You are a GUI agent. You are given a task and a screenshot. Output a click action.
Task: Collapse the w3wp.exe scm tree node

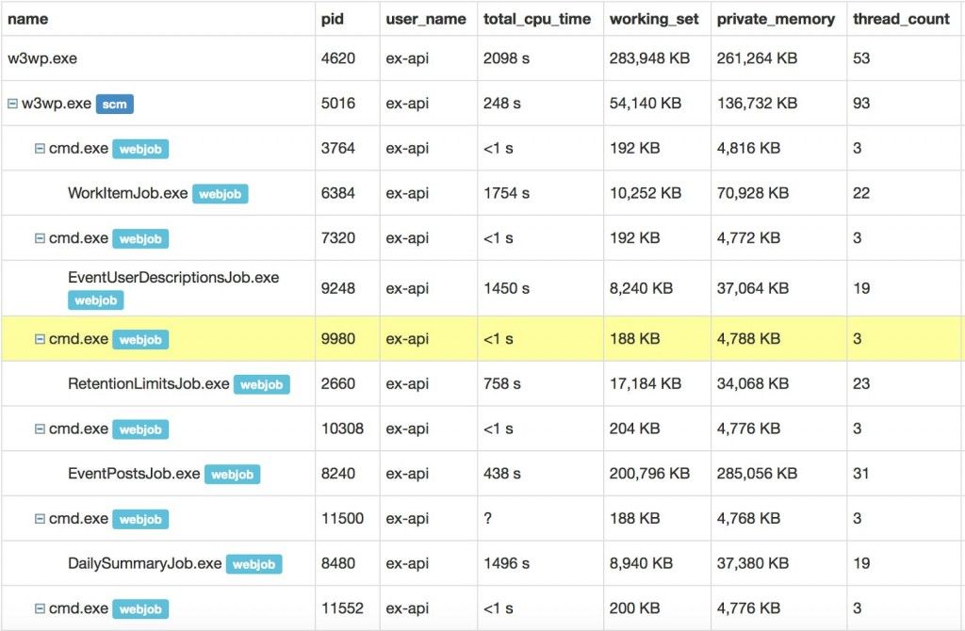point(13,104)
